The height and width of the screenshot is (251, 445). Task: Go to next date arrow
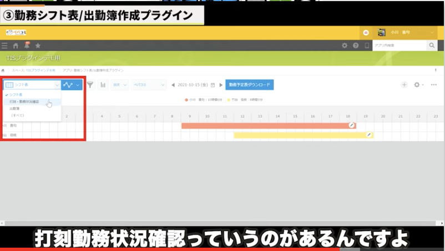pyautogui.click(x=221, y=85)
